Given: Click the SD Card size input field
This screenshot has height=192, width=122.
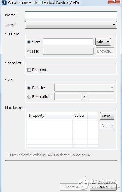Looking at the screenshot, I should (x=68, y=42).
